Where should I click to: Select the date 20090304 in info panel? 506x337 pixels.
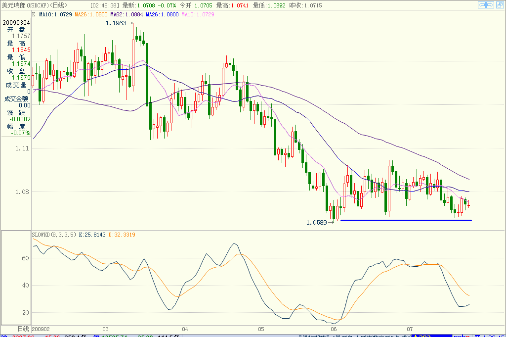coord(16,23)
